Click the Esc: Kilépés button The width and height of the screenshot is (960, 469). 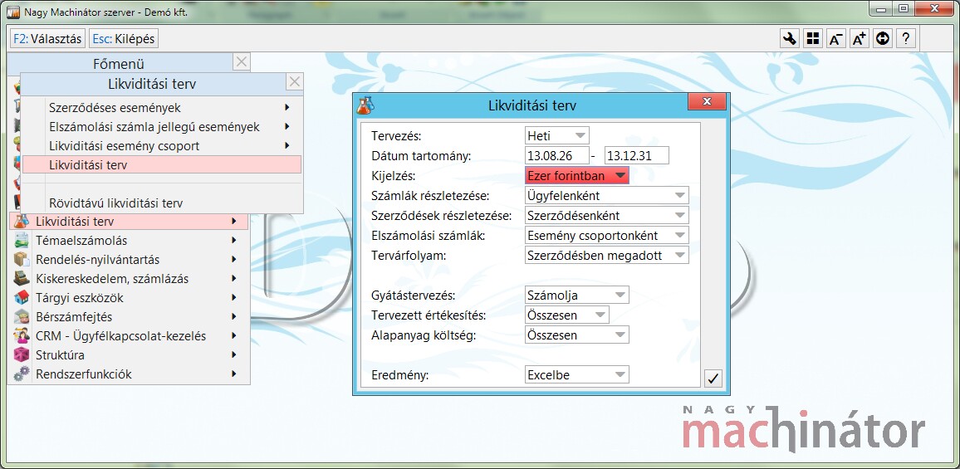tap(124, 38)
